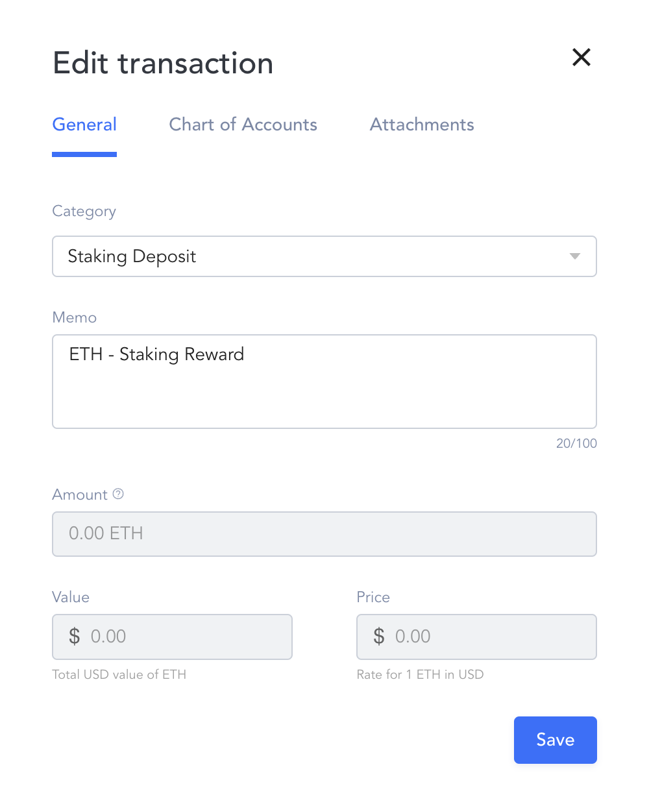This screenshot has height=793, width=649.
Task: Select the ETH - Staking Reward memo text
Action: (156, 354)
